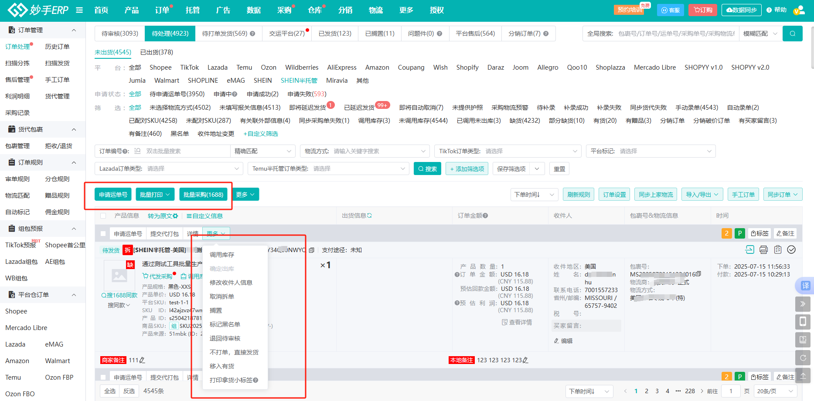This screenshot has height=401, width=814.
Task: Click the help icon beside 待打单发货(569)
Action: click(x=252, y=34)
